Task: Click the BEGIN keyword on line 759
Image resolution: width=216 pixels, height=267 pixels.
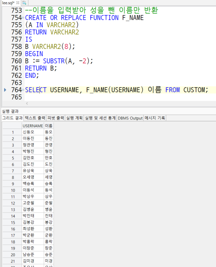Action: [34, 54]
